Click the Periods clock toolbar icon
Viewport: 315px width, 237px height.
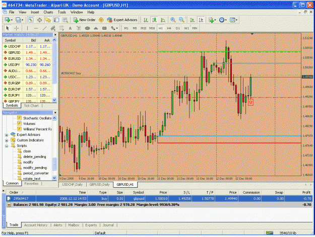pyautogui.click(x=222, y=20)
